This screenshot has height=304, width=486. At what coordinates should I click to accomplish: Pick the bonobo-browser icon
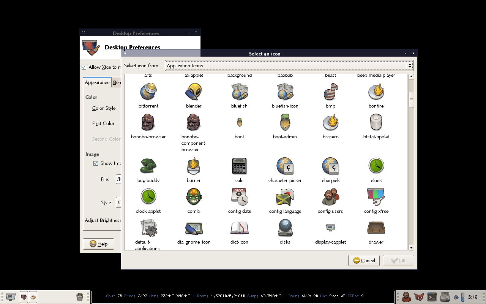pos(148,123)
